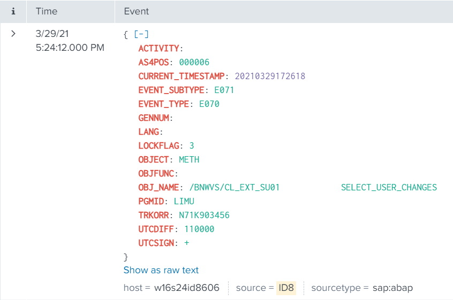Select the SELECT_USER_CHANGES text
This screenshot has width=453, height=300.
click(389, 187)
